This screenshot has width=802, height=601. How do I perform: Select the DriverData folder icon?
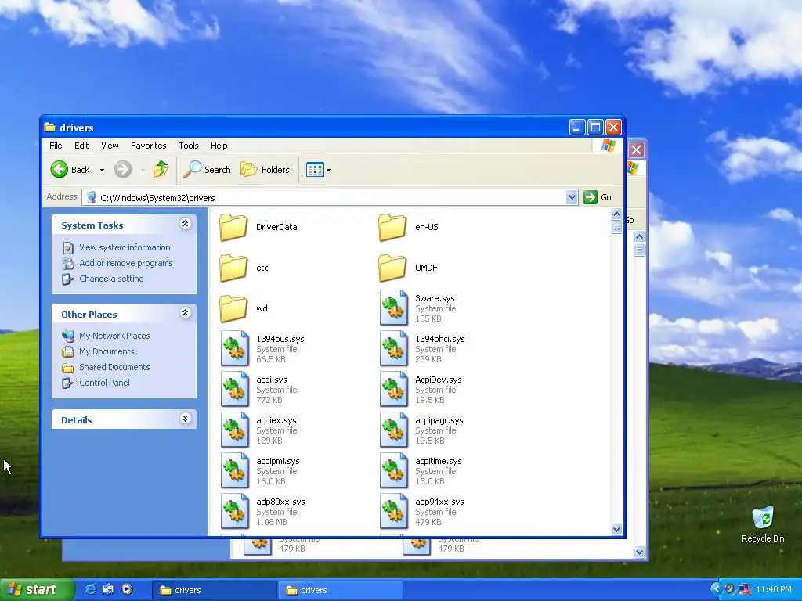tap(233, 227)
